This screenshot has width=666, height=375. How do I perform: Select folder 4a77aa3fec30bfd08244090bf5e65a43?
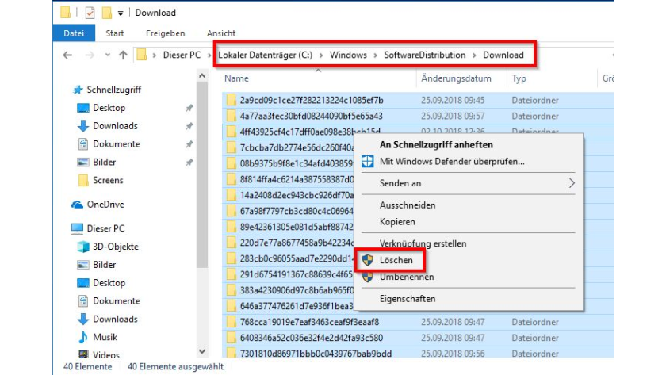pyautogui.click(x=311, y=116)
